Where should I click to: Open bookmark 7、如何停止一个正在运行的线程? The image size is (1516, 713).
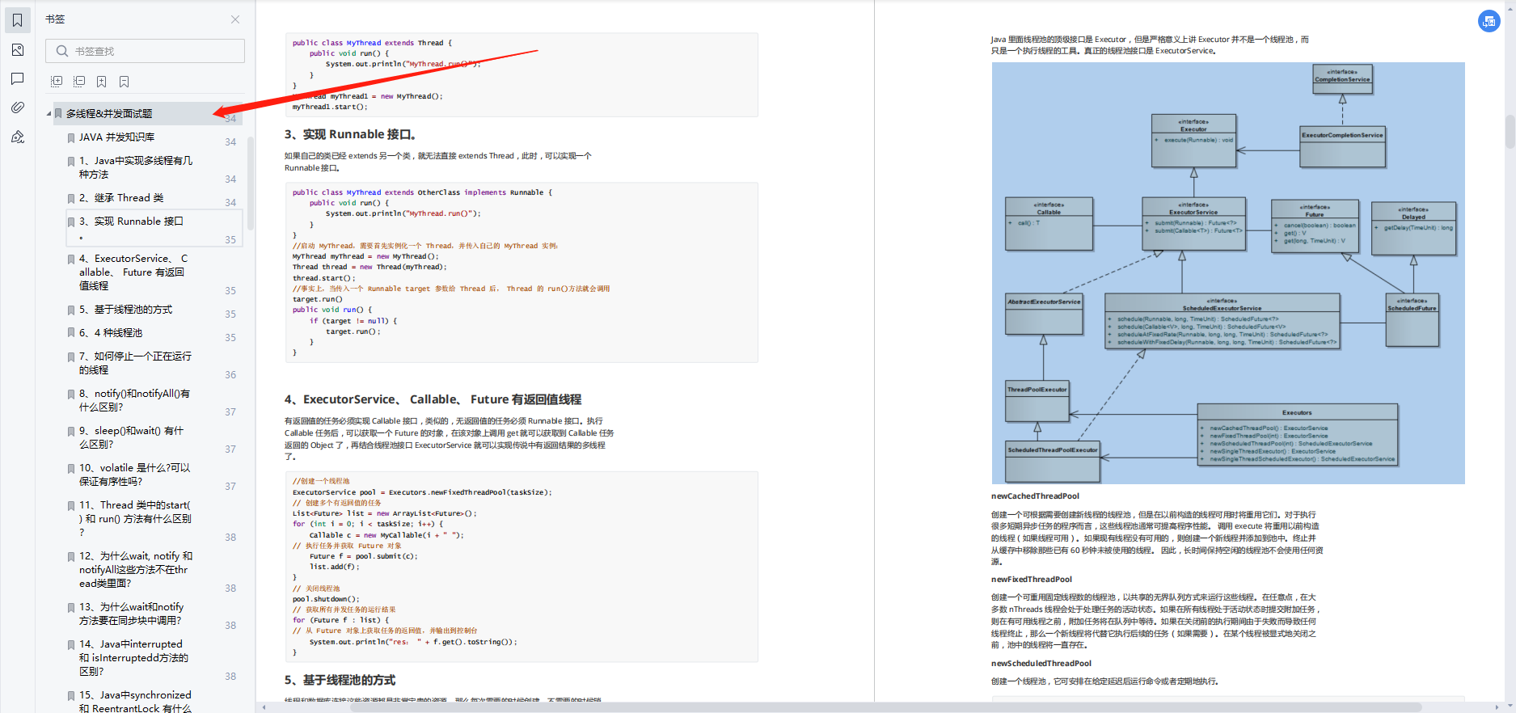tap(135, 363)
